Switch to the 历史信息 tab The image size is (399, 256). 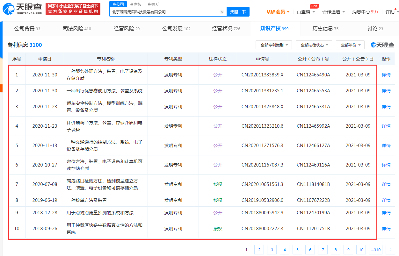tap(325, 29)
